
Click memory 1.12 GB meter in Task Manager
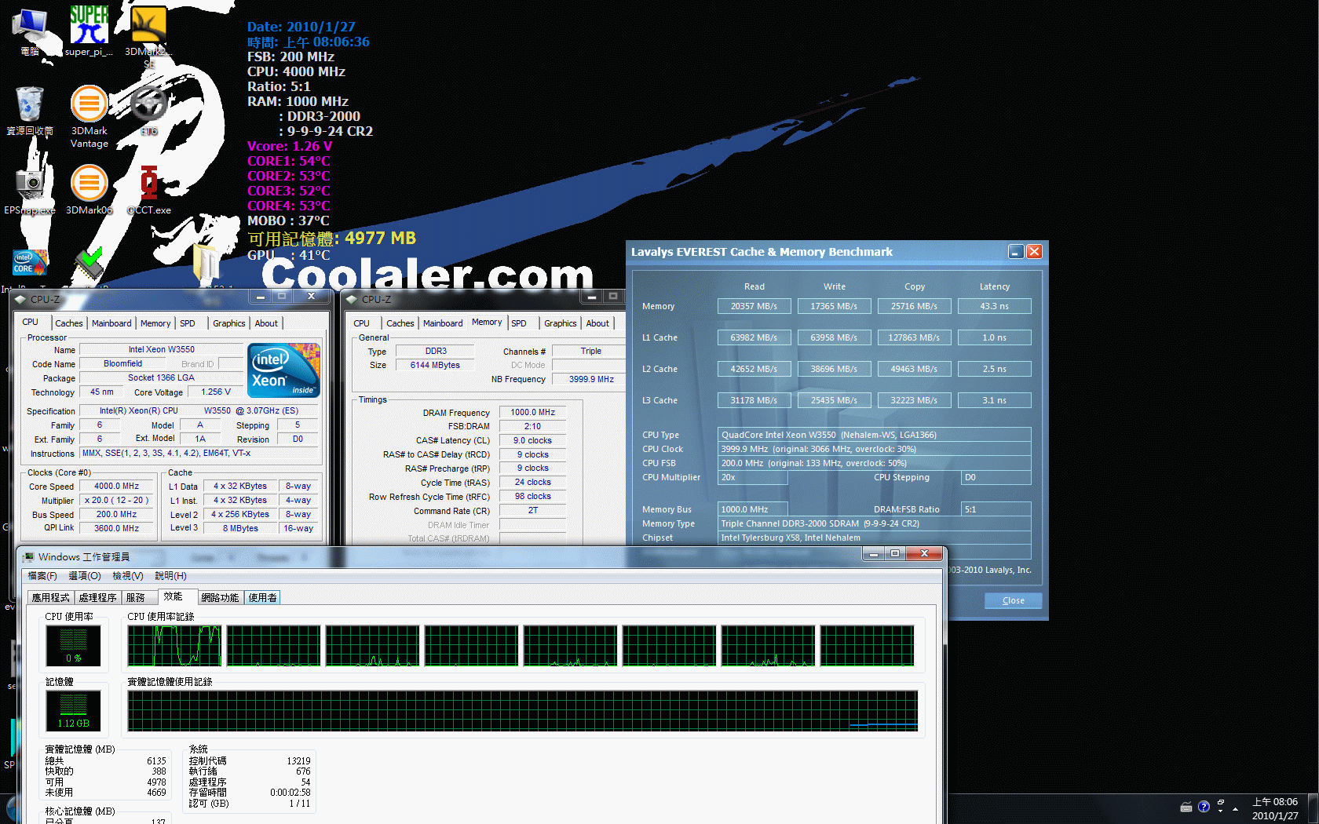(x=73, y=710)
